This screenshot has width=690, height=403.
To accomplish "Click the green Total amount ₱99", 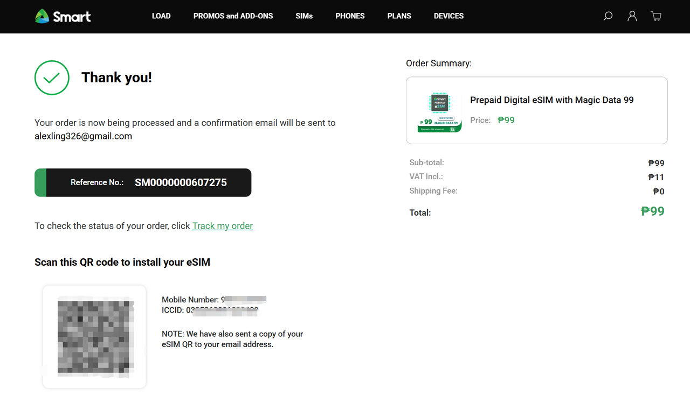I will 652,211.
